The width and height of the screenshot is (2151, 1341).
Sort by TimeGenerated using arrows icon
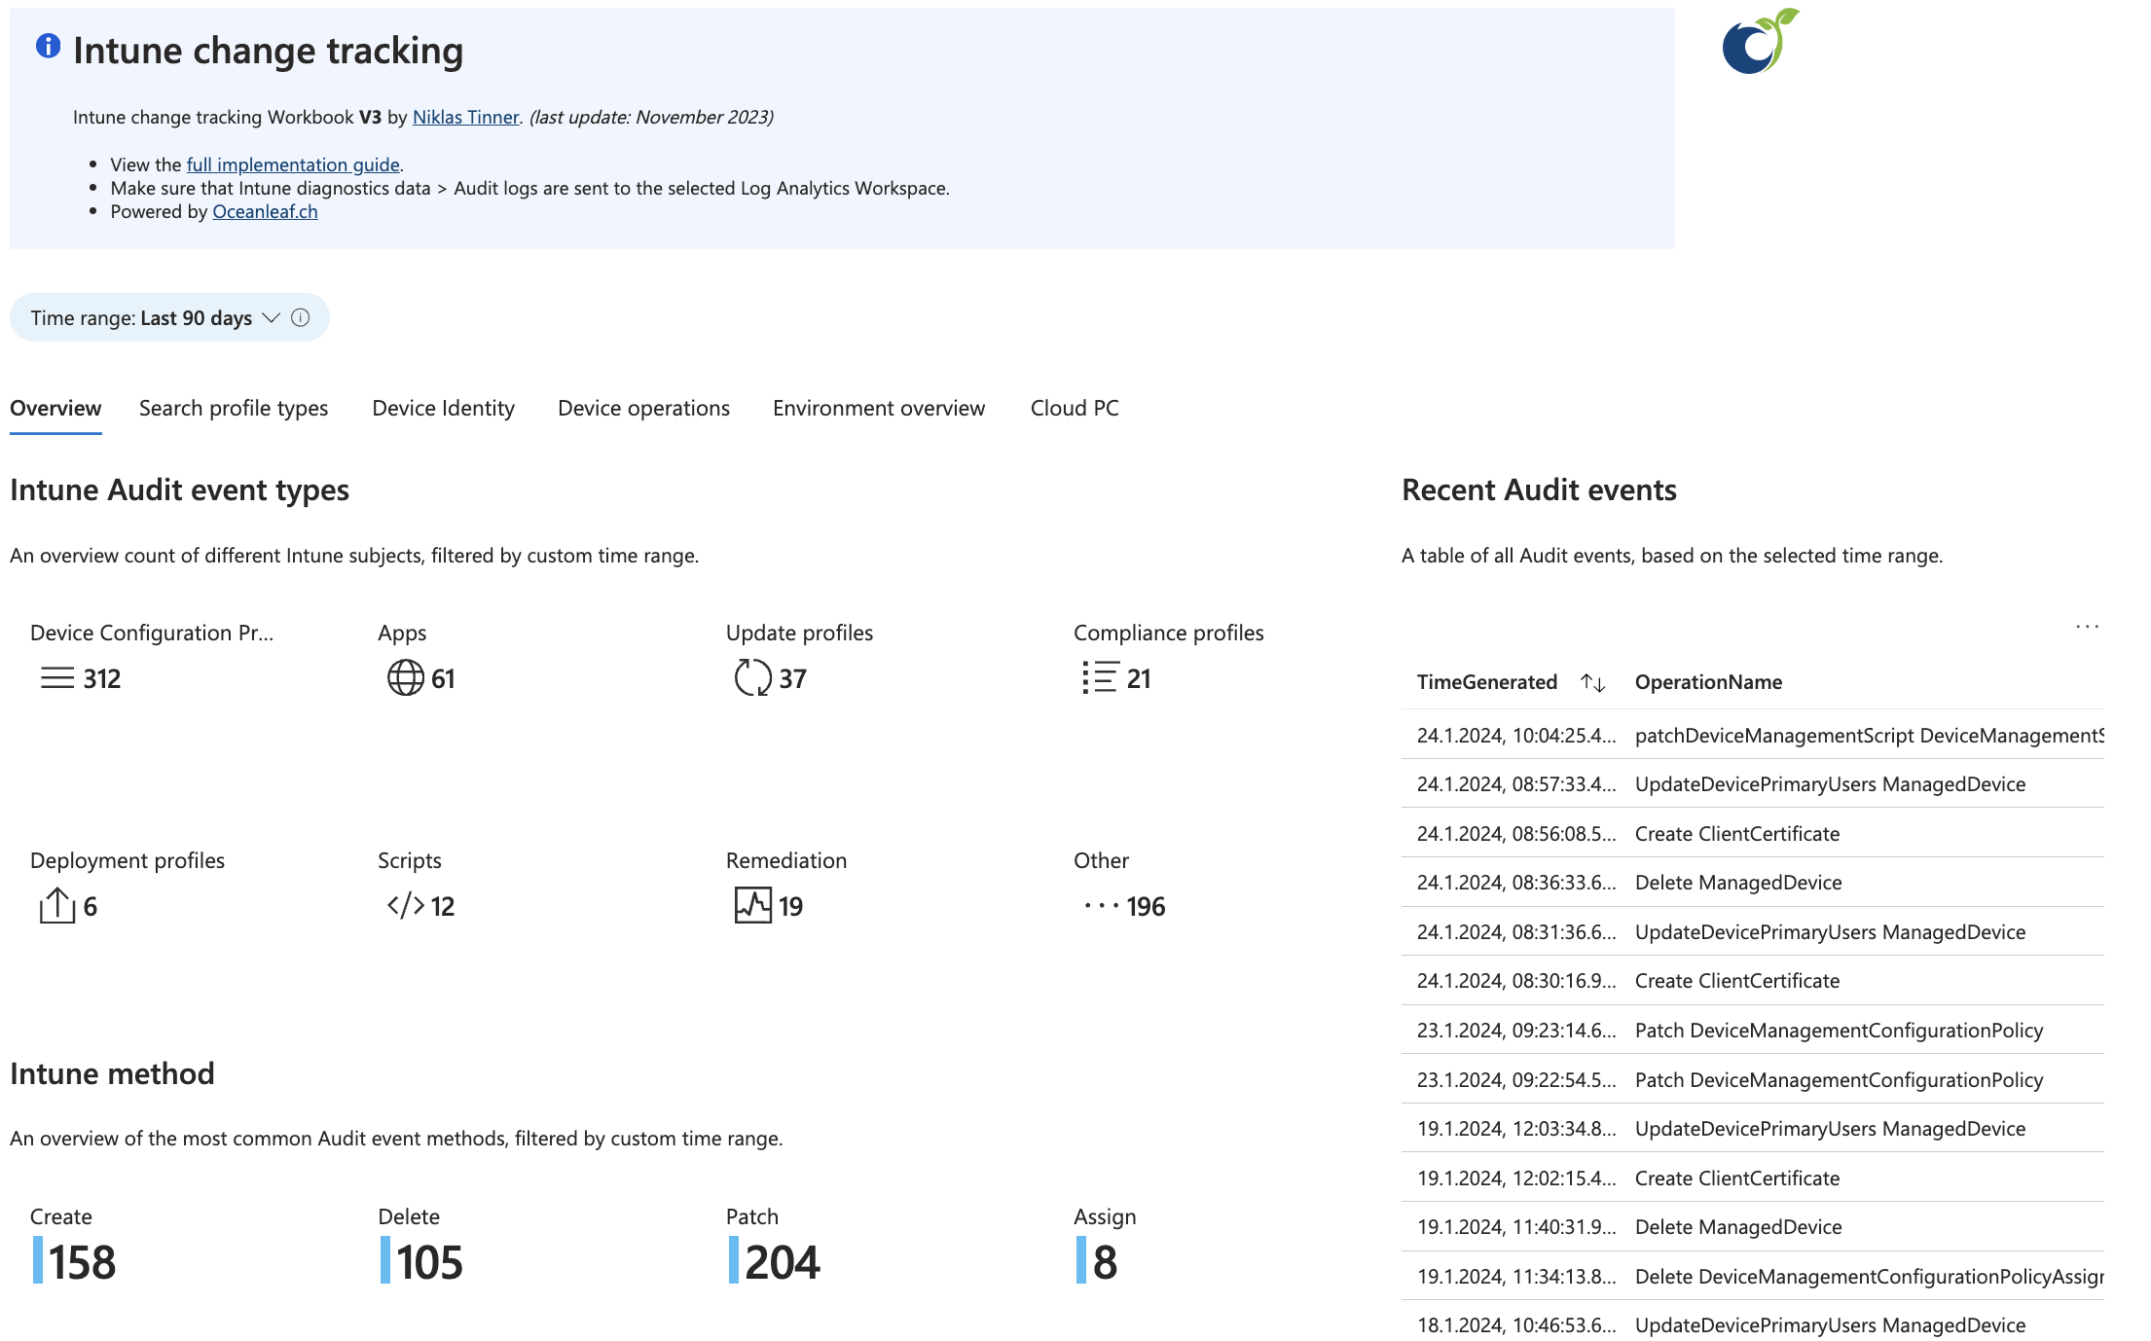tap(1592, 683)
